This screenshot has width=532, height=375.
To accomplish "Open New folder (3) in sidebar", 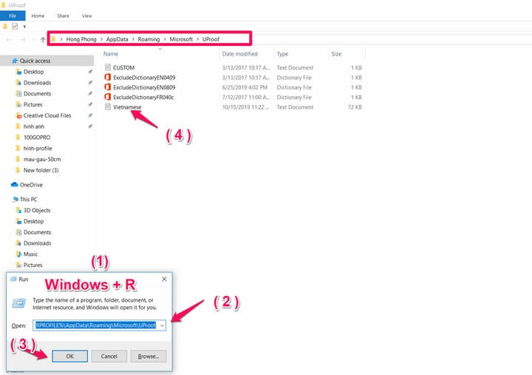I will (x=41, y=170).
